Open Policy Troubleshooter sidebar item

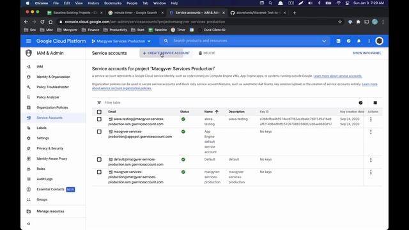(52, 87)
